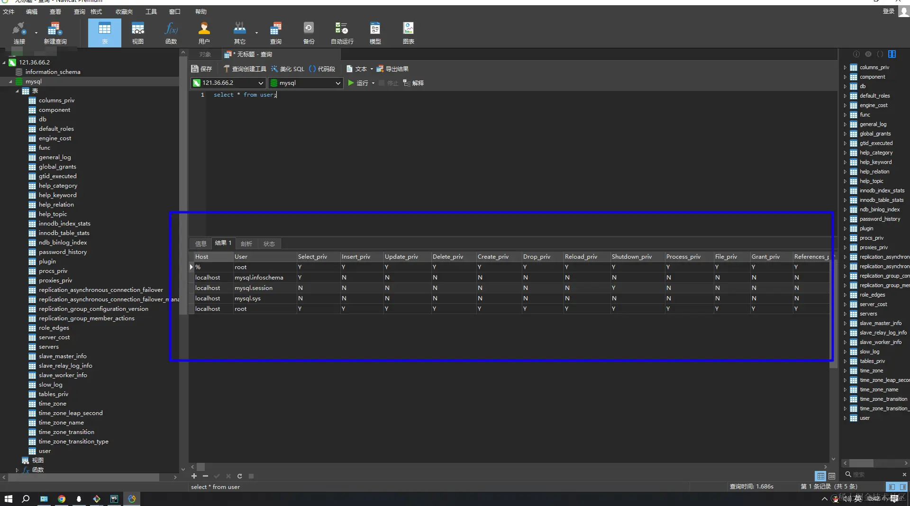Switch results to form view
The height and width of the screenshot is (506, 910).
[832, 476]
